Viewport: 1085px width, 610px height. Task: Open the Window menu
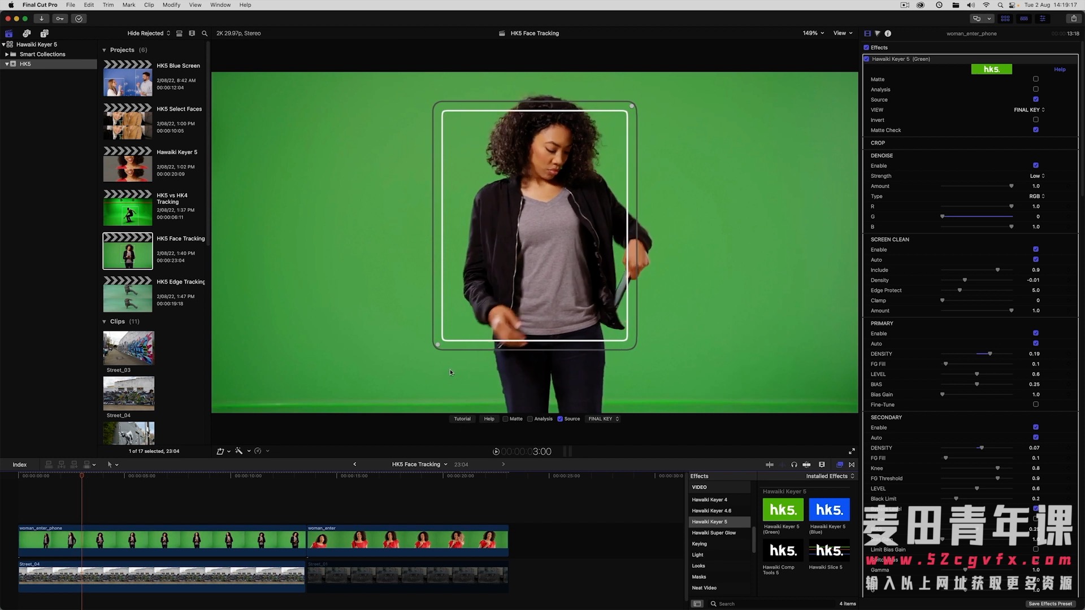pyautogui.click(x=220, y=5)
